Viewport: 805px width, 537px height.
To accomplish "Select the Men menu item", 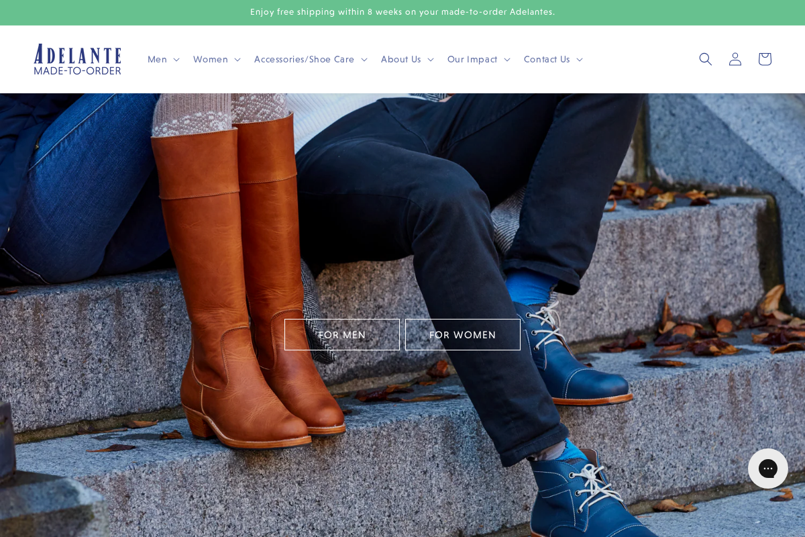I will [x=157, y=59].
